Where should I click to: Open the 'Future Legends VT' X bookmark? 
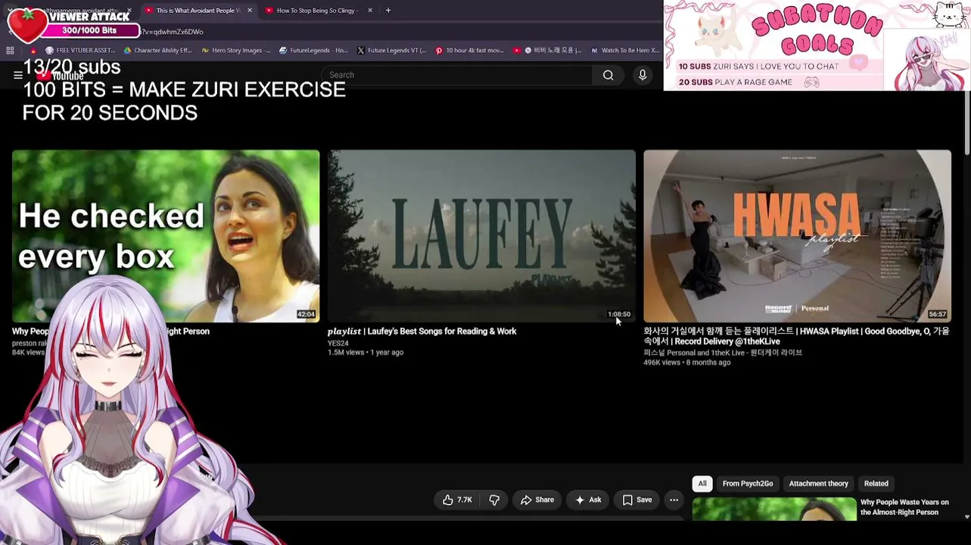pos(391,51)
